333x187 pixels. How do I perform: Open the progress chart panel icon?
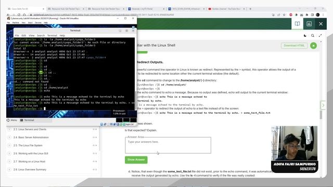309,24
